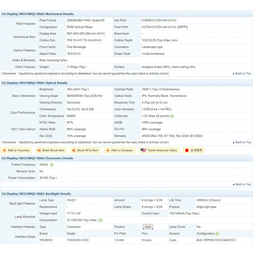Select the "1.07B (8-bit + Hi-FRC)" color numbers value

coord(157,109)
